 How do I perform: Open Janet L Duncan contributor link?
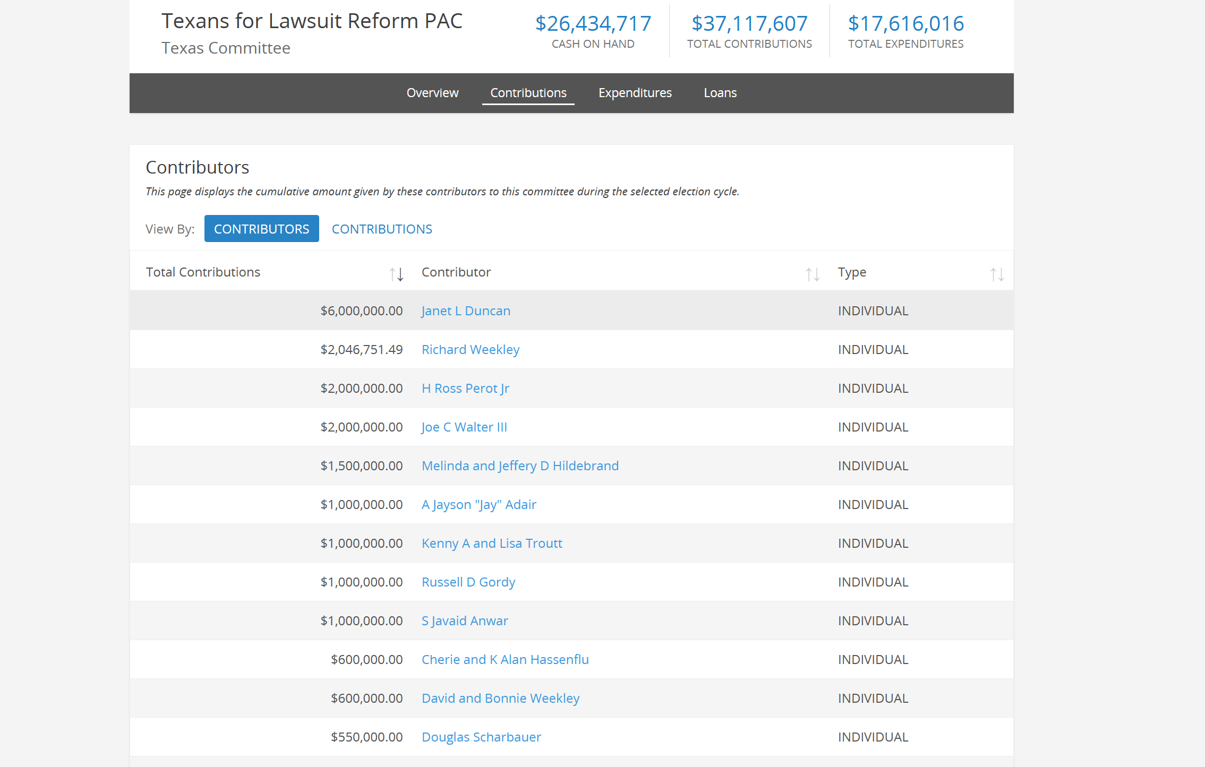(466, 311)
